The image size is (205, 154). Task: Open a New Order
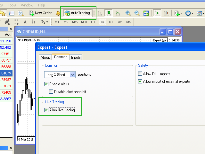point(40,13)
